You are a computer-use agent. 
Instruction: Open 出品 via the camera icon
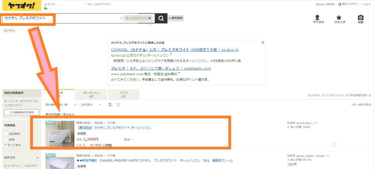coord(360,19)
